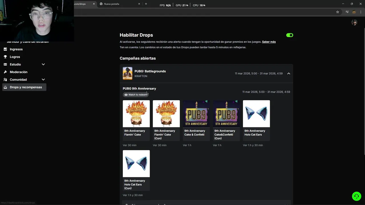Click the Moderación wrench icon
The height and width of the screenshot is (205, 365).
point(5,72)
